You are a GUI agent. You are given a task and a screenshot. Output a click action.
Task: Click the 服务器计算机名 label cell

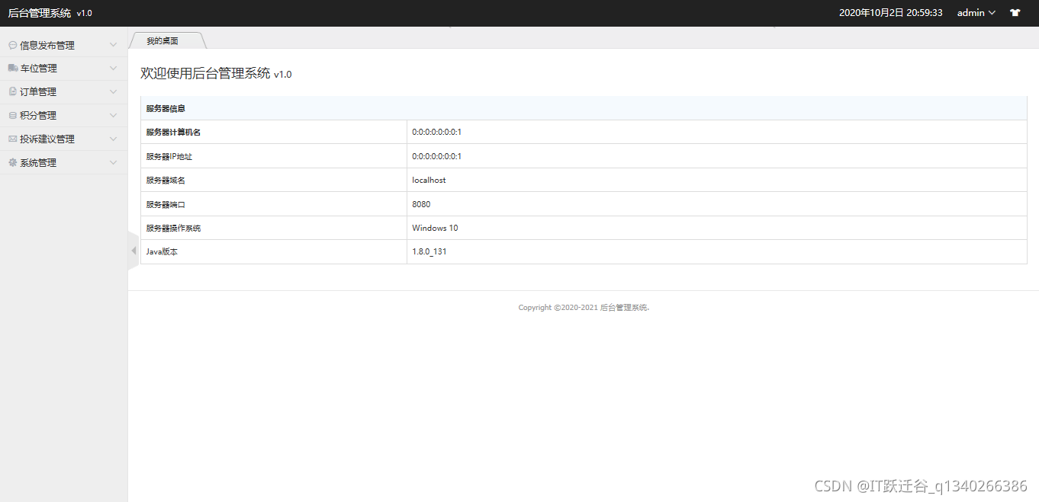(274, 132)
